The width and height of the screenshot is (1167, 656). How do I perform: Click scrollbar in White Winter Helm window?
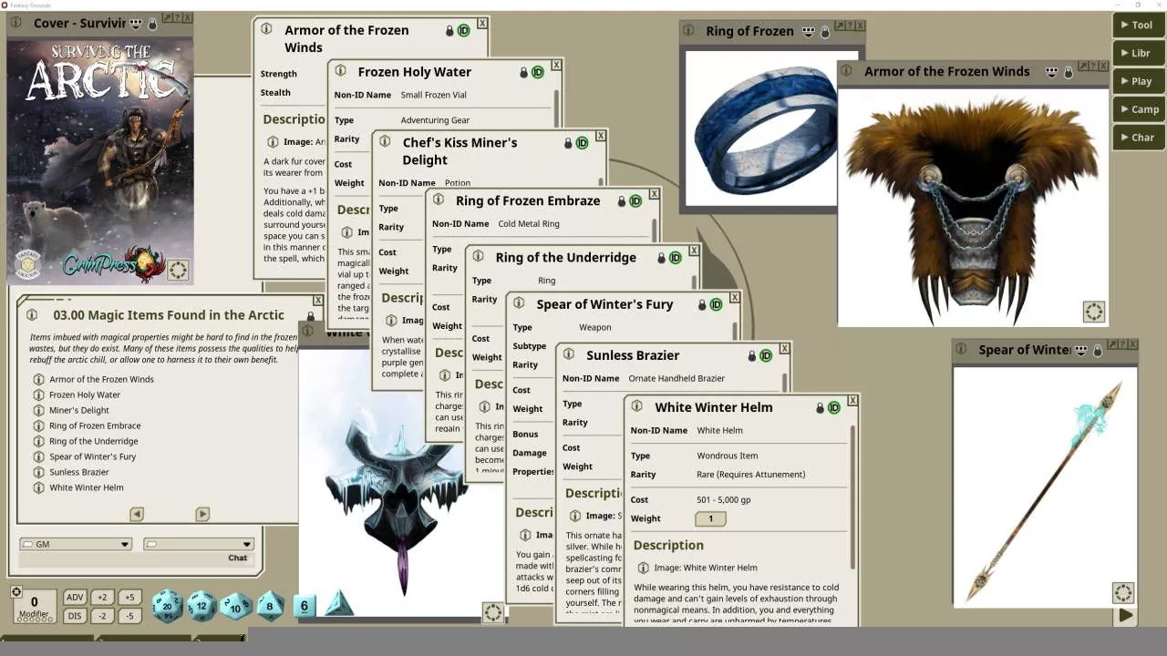(x=853, y=497)
